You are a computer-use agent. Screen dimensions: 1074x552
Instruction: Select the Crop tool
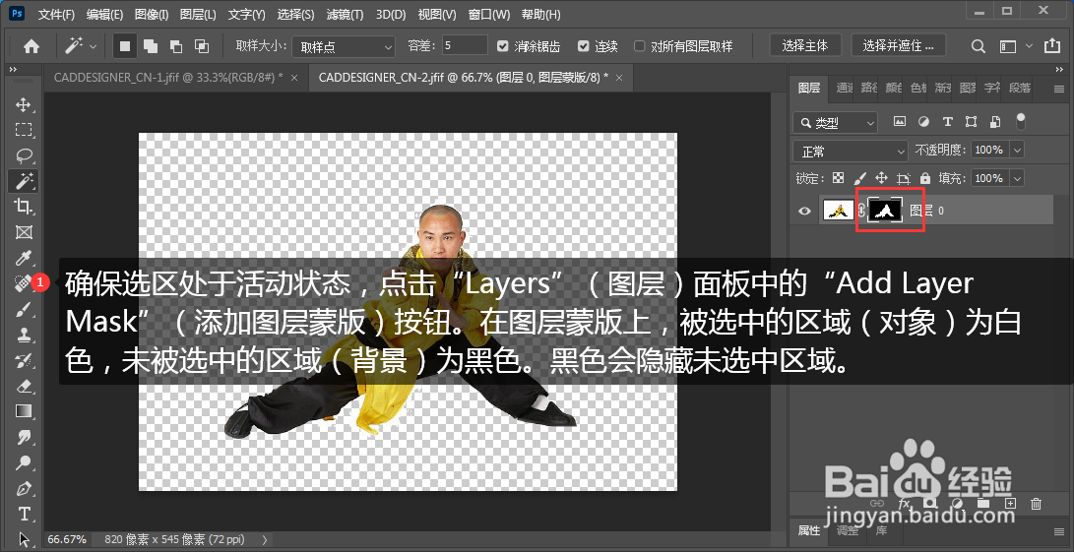24,207
